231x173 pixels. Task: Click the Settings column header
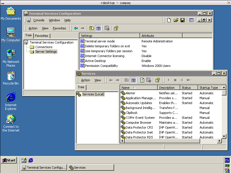point(110,36)
